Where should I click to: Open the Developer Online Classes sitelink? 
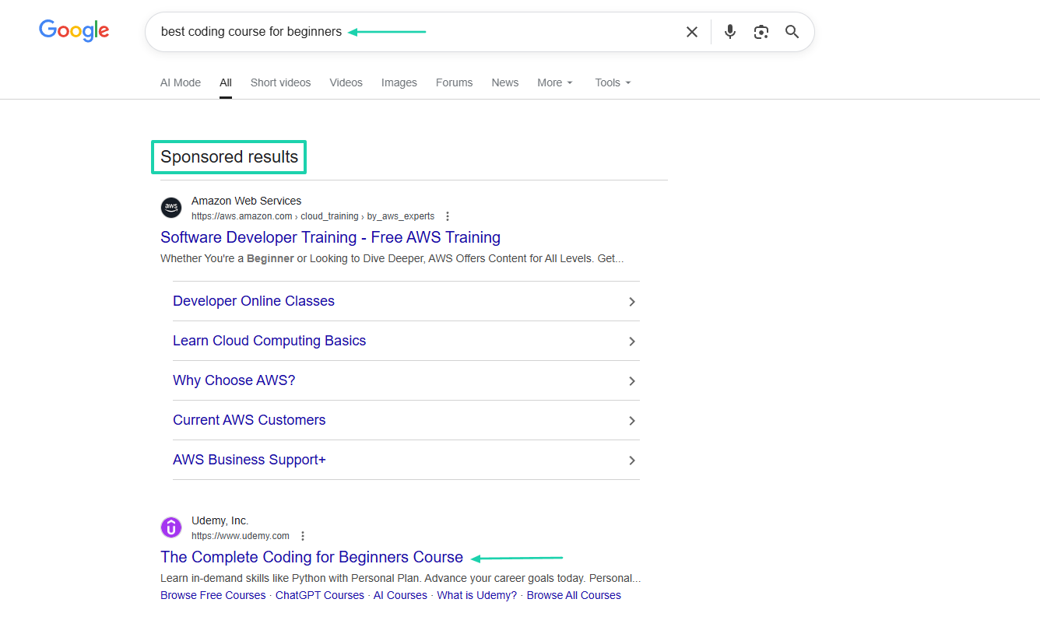click(x=254, y=301)
